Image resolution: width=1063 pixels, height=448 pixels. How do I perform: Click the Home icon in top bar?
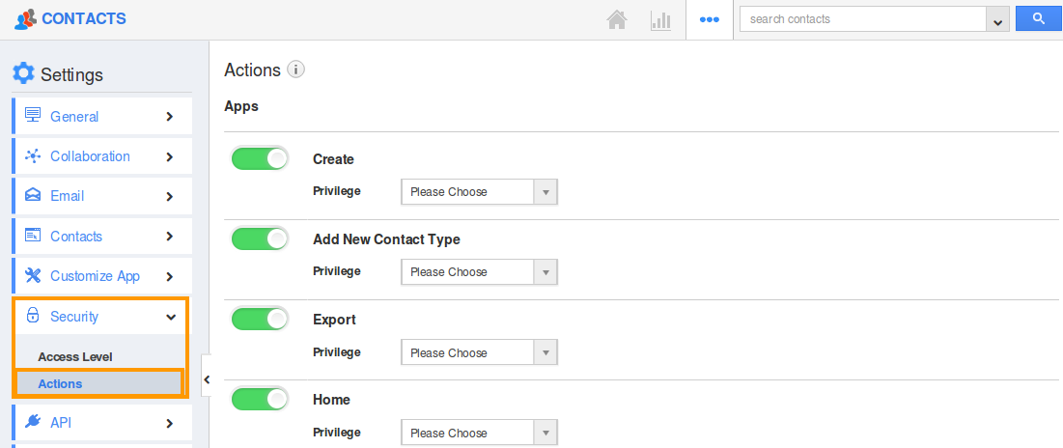click(x=617, y=19)
